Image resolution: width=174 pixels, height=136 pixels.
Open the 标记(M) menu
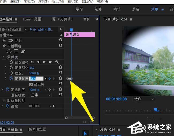pos(58,2)
